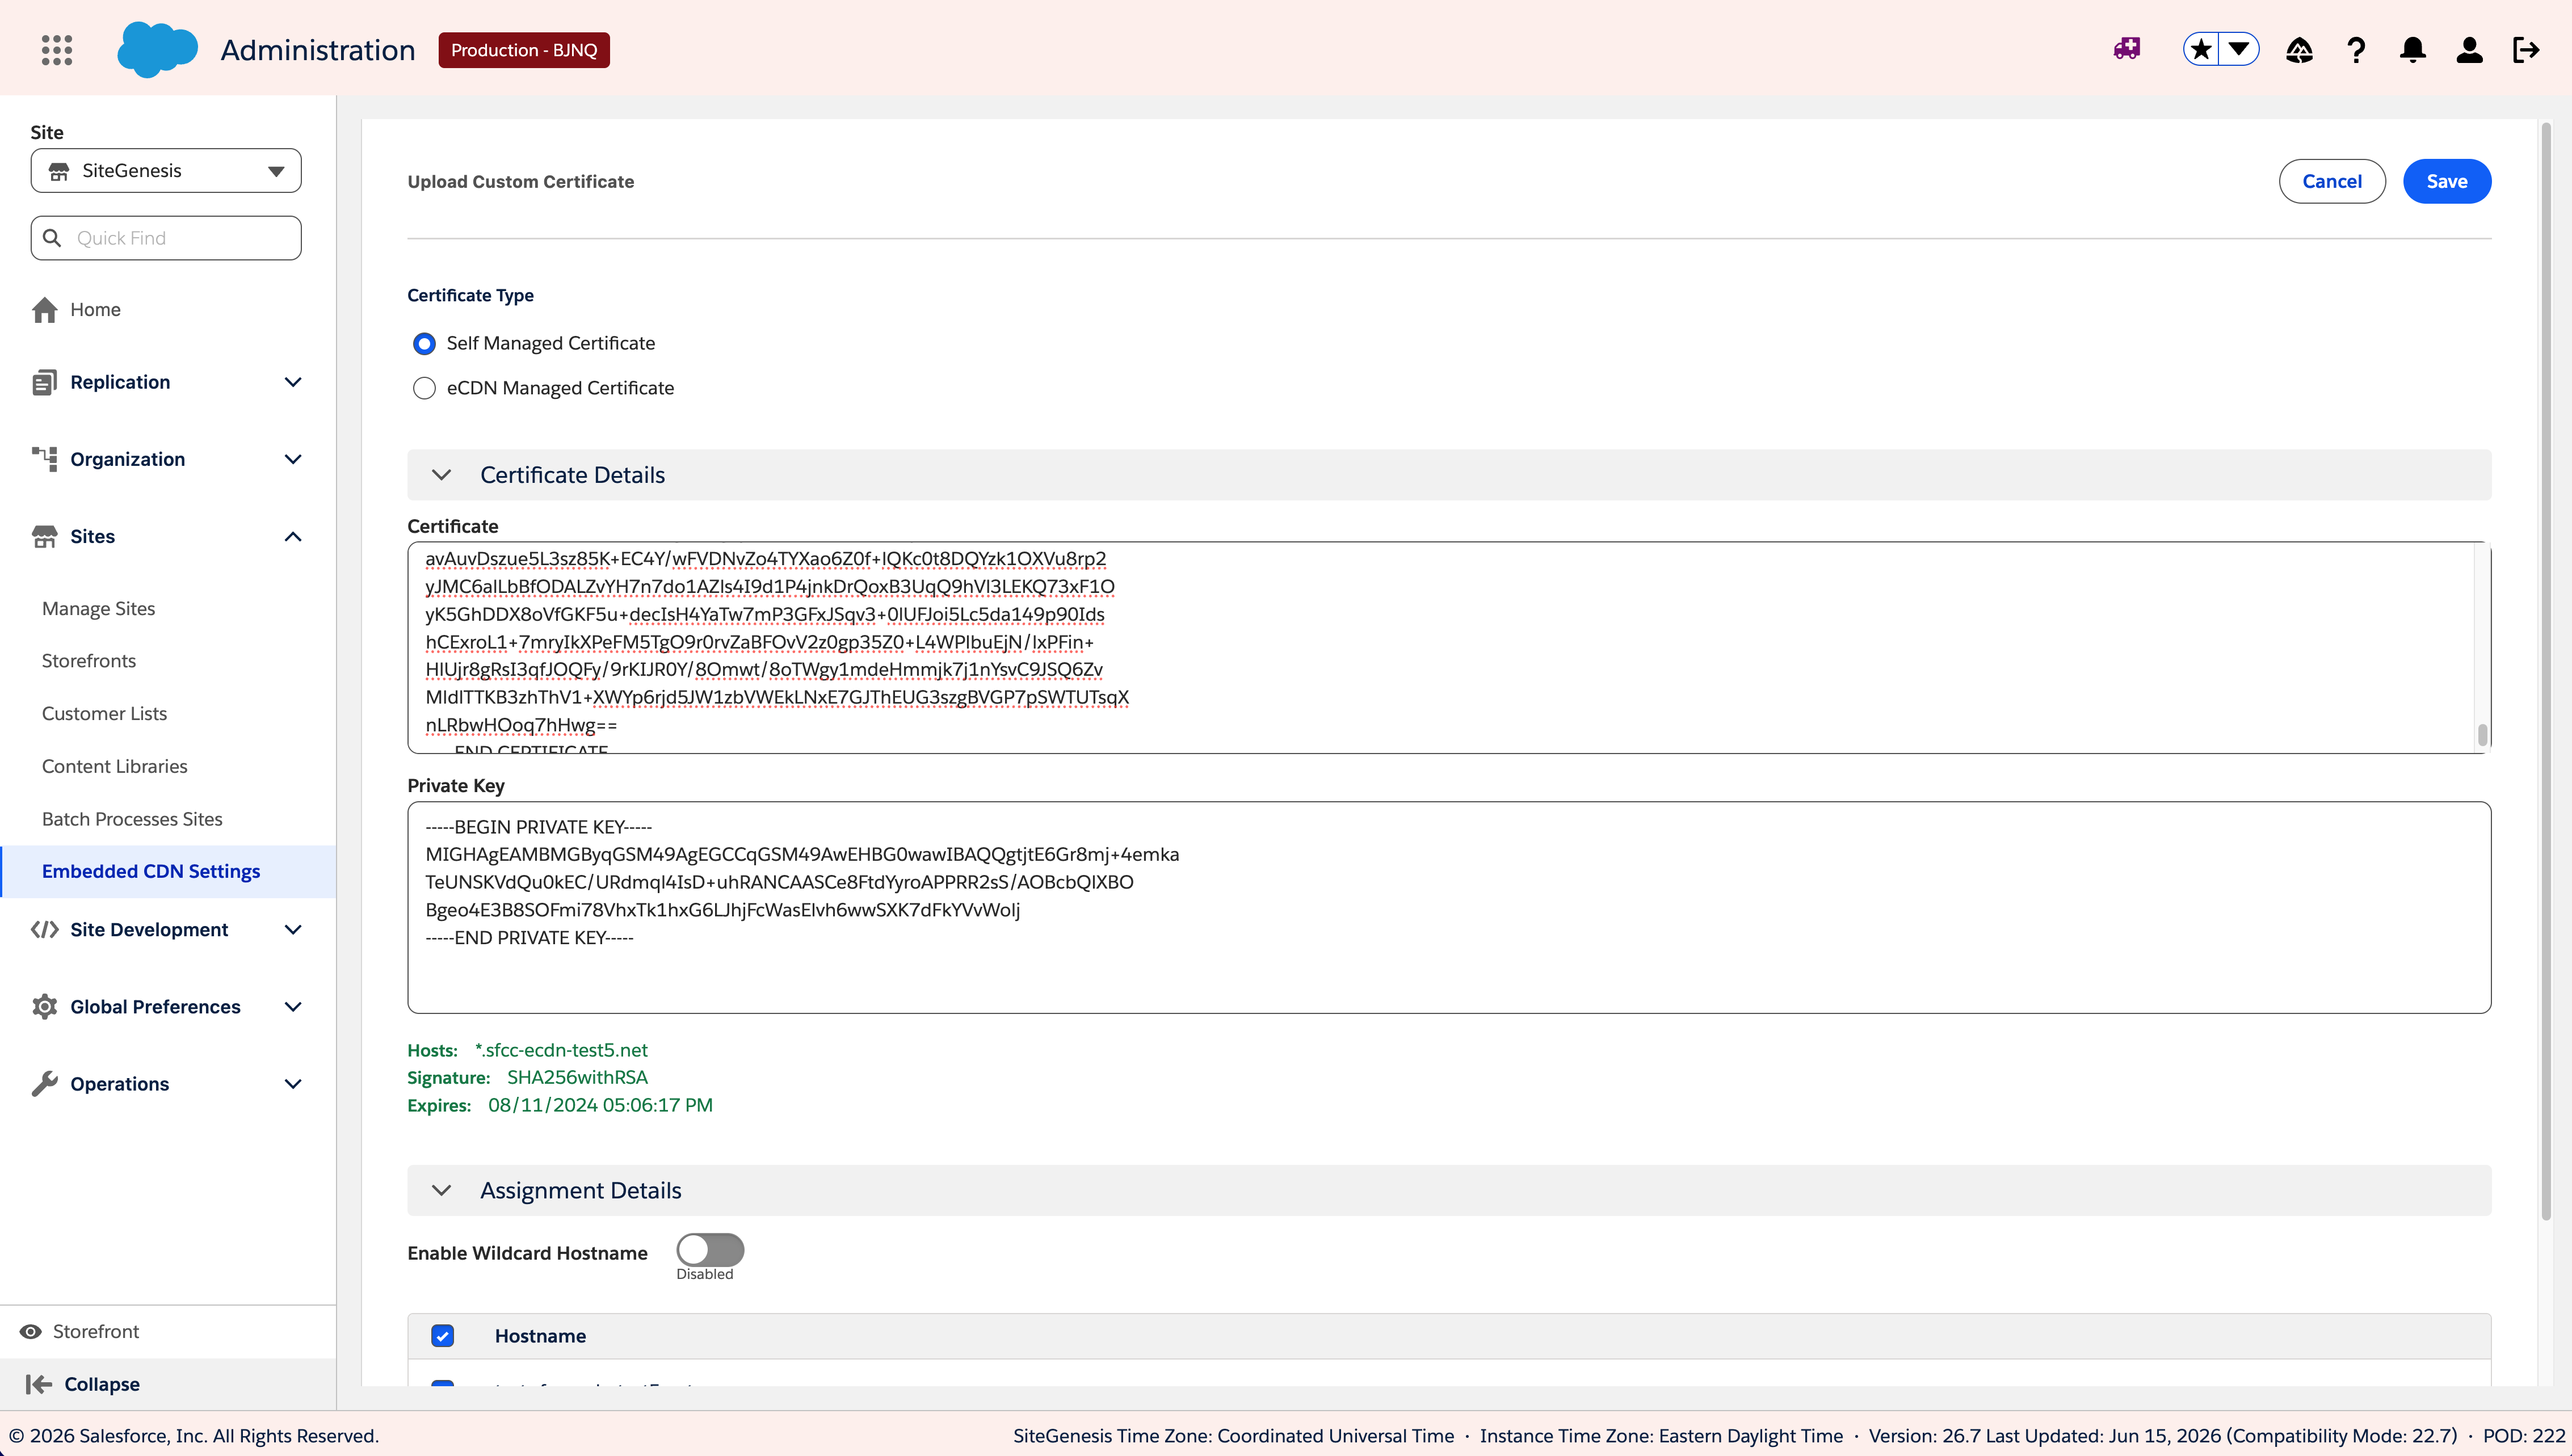Collapse the Sites section chevron

[x=293, y=537]
